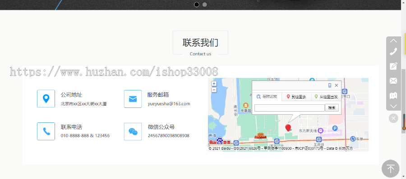Switch to the 到这里去 tab
The height and width of the screenshot is (179, 406).
click(296, 97)
